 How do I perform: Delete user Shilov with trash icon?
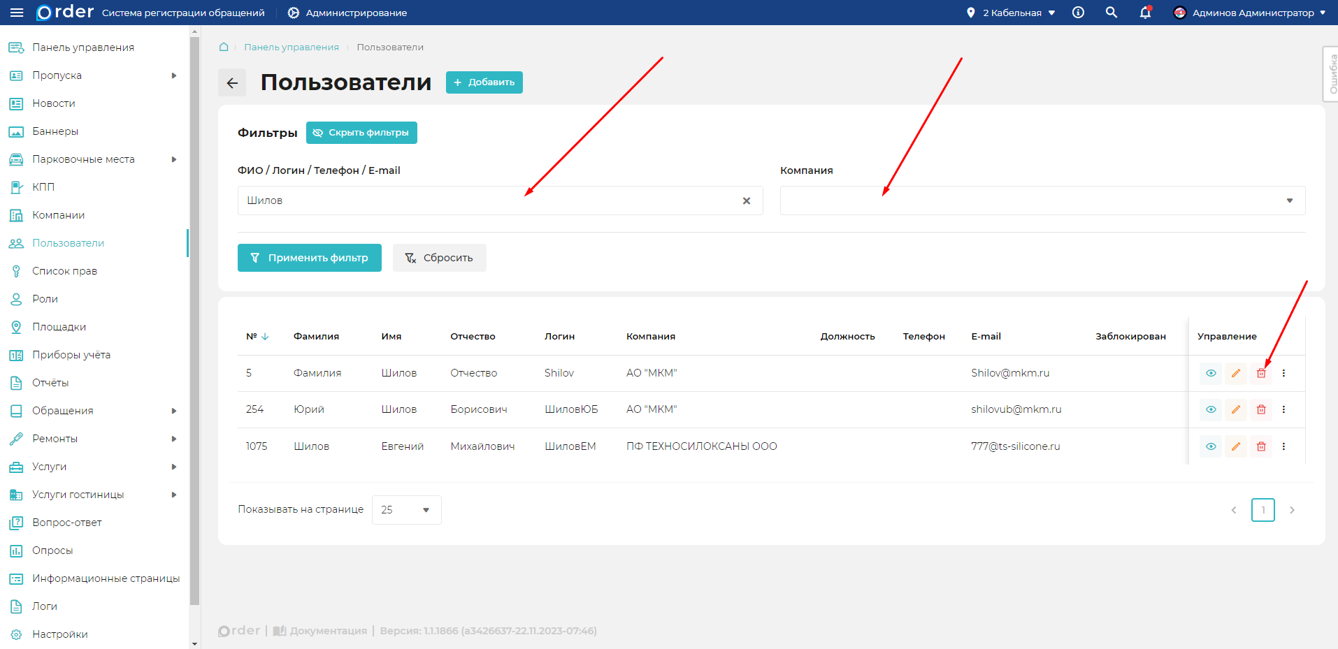[x=1260, y=373]
